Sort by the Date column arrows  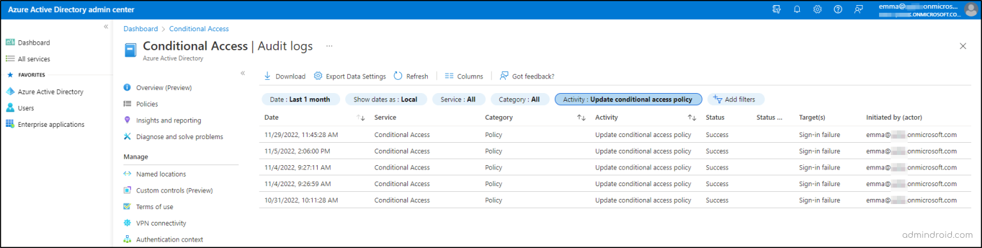click(361, 118)
